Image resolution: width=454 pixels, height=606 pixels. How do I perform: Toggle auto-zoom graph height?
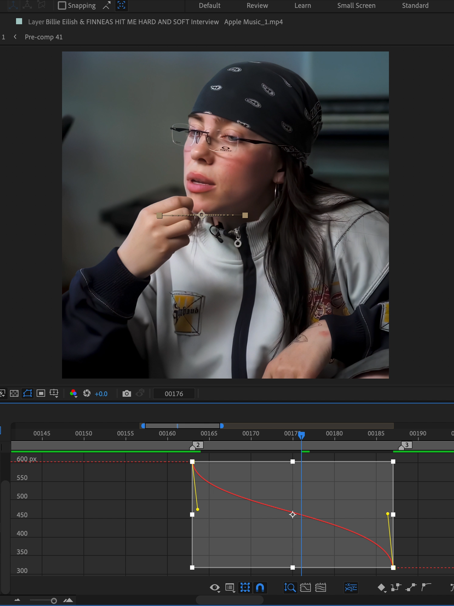pos(290,588)
